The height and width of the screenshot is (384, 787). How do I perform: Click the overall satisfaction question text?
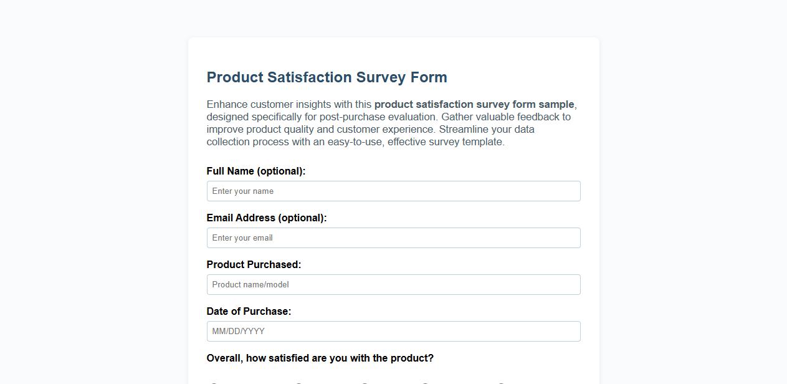pyautogui.click(x=320, y=358)
